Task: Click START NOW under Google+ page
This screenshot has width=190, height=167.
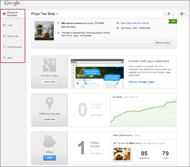Action: (x=49, y=82)
